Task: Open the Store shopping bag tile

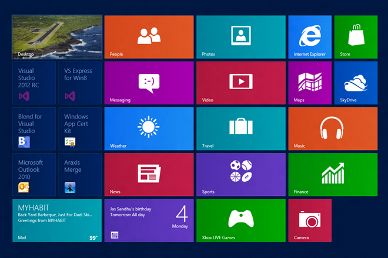Action: [x=356, y=37]
